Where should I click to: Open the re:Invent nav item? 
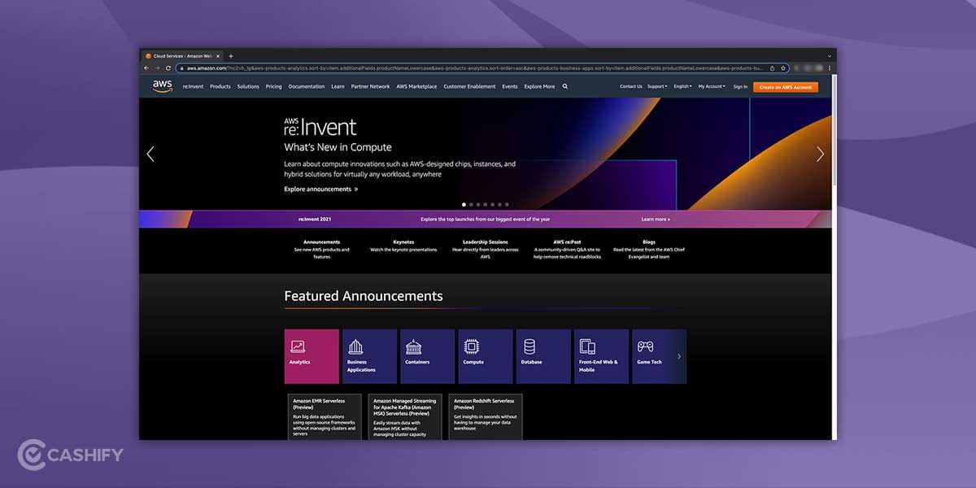coord(194,86)
